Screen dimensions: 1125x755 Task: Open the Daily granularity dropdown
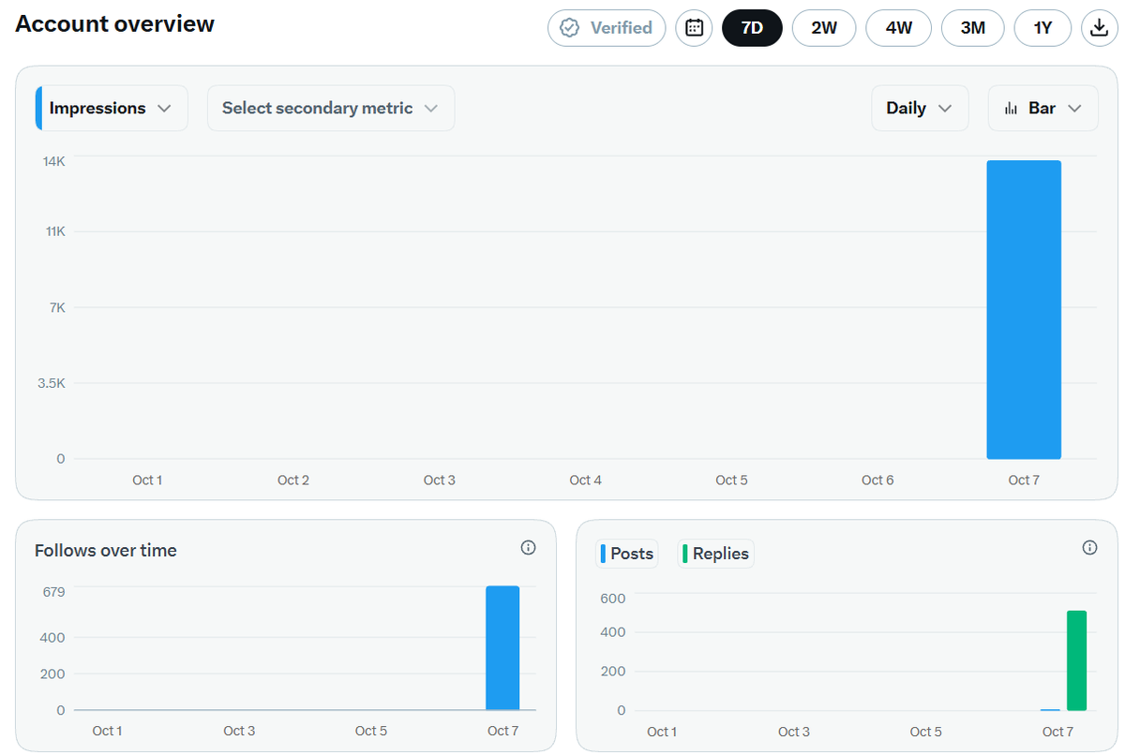pyautogui.click(x=920, y=109)
